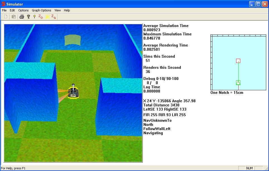Click the translucent goal marker in the maze
This screenshot has width=269, height=171.
[x=73, y=40]
